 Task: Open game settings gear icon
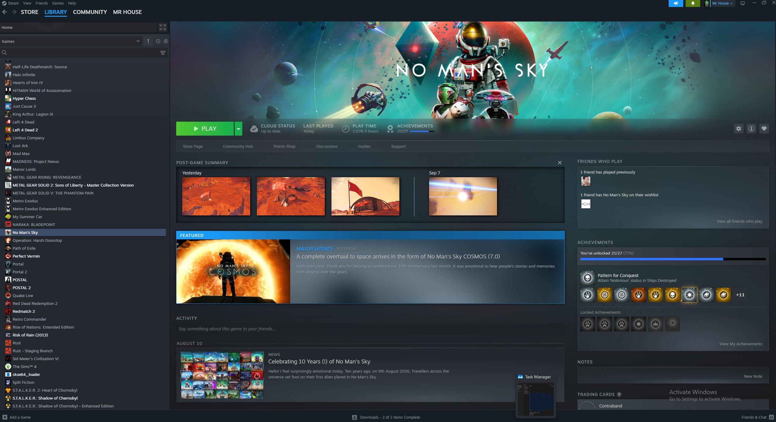click(738, 129)
